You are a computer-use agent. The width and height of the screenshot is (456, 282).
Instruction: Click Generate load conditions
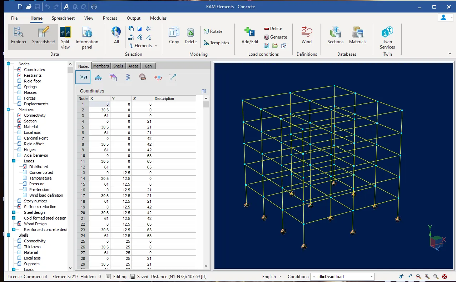pos(276,37)
